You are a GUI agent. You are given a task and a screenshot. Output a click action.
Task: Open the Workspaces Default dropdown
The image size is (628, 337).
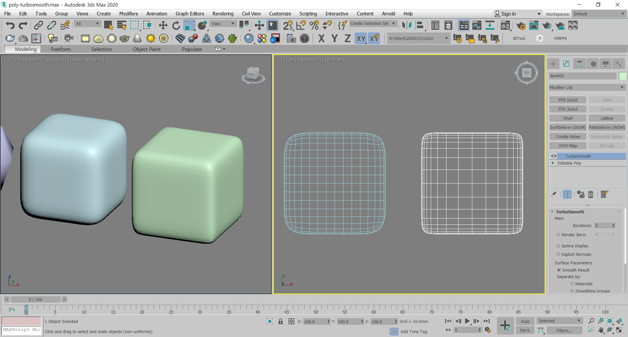pos(599,14)
